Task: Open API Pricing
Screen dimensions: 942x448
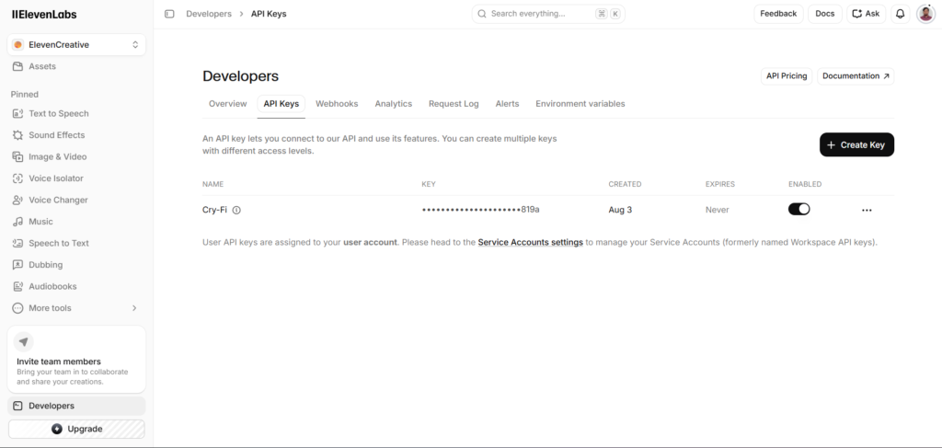Action: tap(787, 76)
